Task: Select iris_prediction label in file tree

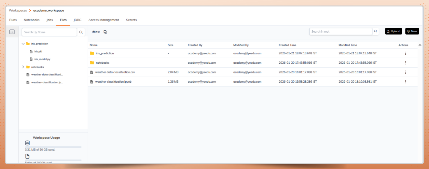Action: (40, 44)
